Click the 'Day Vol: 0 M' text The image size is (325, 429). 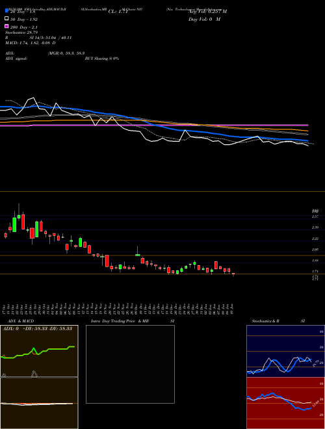[x=204, y=19]
